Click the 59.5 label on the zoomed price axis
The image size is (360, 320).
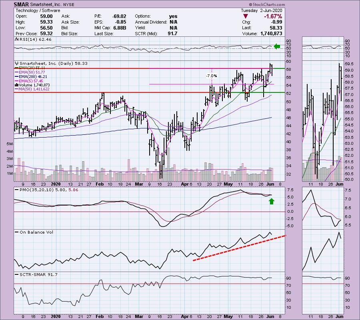(349, 64)
